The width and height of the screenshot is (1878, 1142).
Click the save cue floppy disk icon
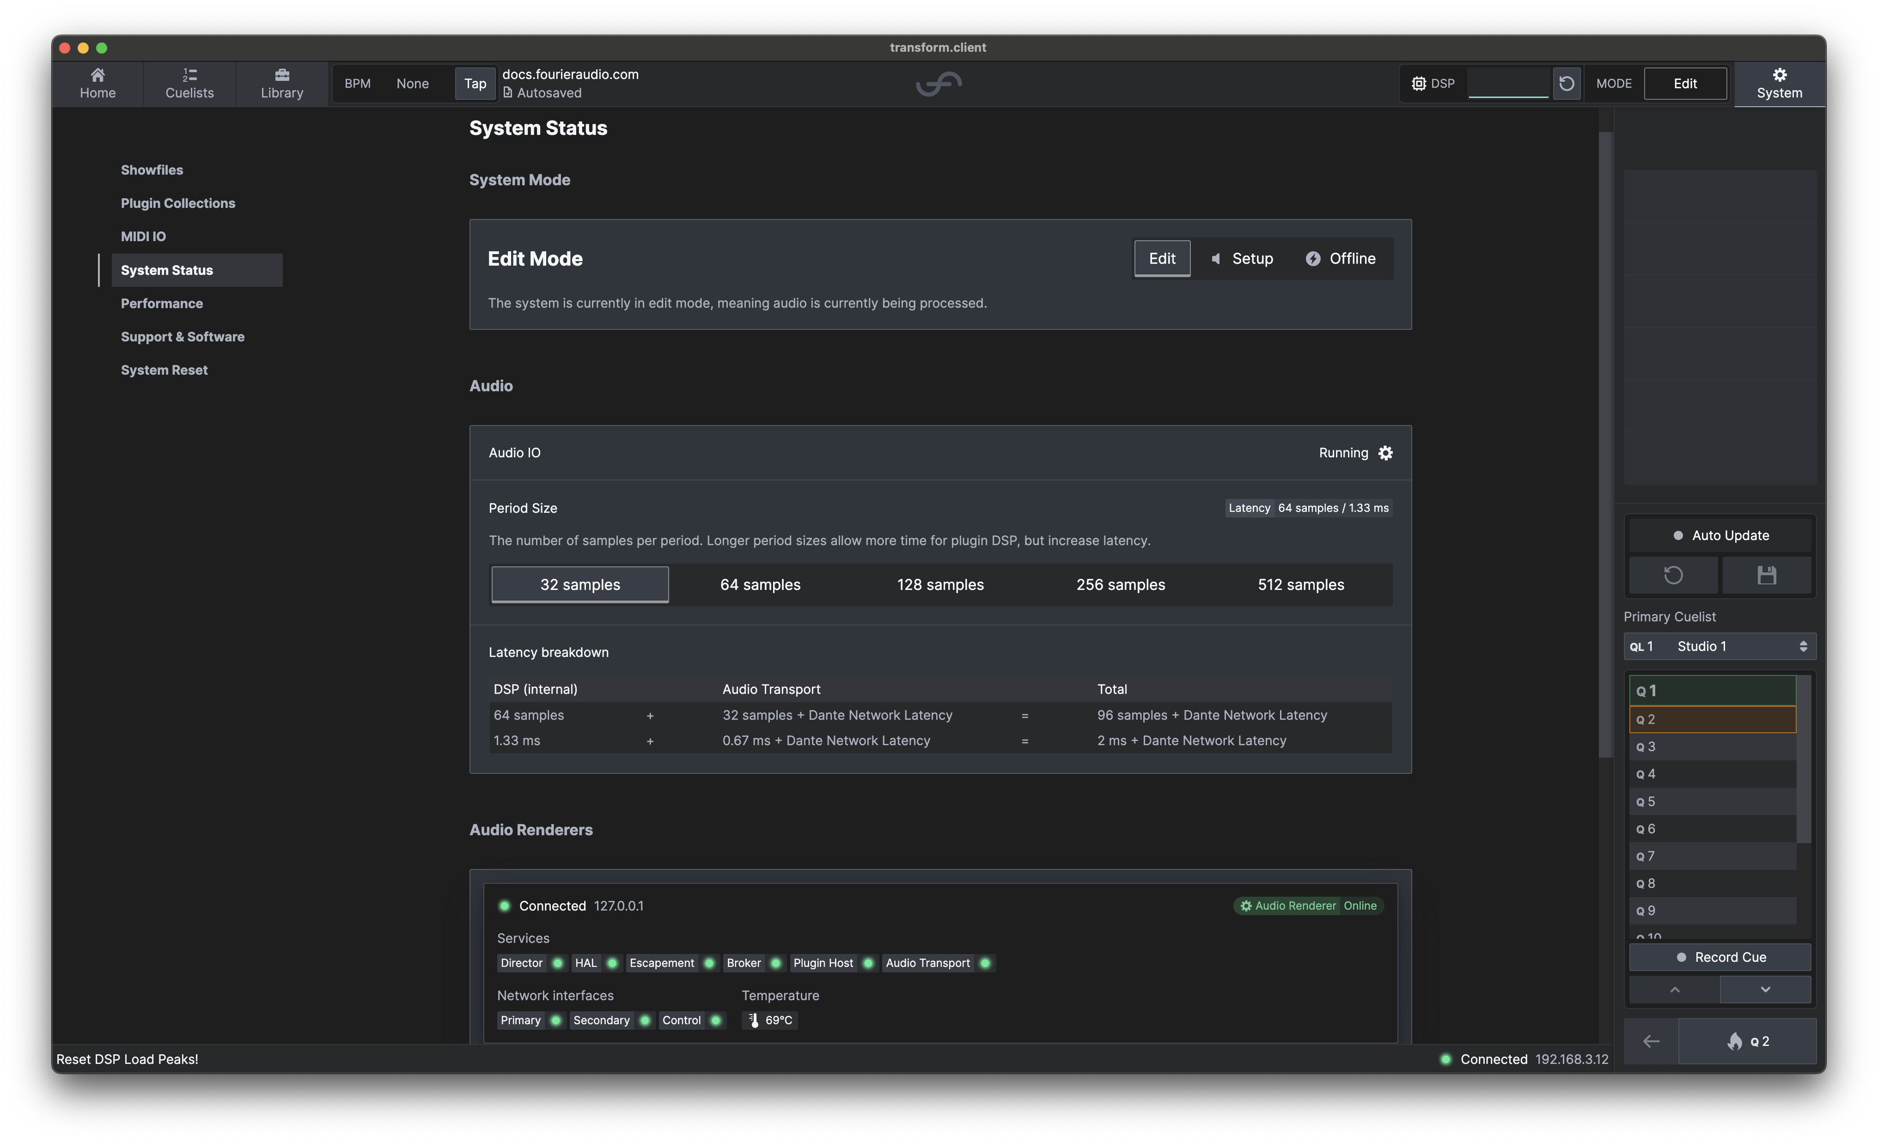[1767, 575]
